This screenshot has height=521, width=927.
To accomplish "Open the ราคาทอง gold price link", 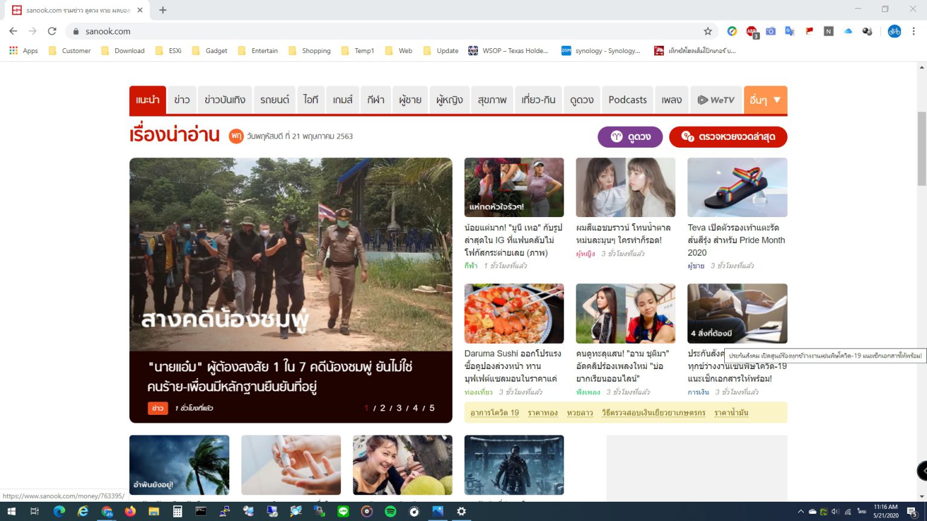I will tap(542, 412).
